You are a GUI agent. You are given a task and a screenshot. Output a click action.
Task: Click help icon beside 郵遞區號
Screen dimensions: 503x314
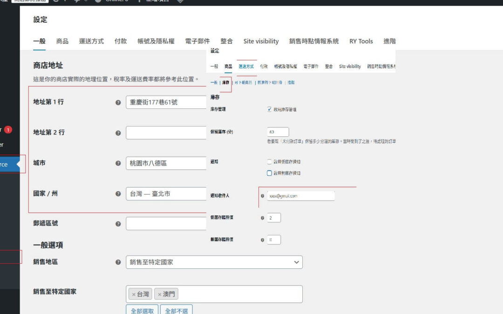[118, 224]
